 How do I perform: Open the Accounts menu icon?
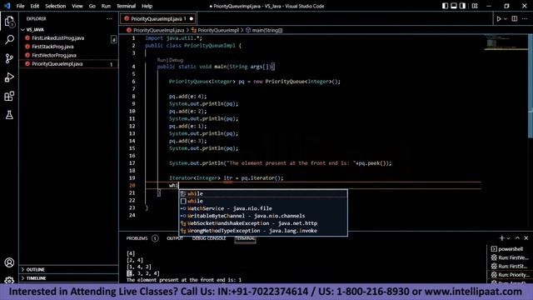click(9, 262)
